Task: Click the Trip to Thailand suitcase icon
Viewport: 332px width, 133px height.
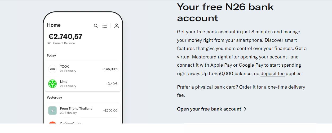Action: point(52,111)
